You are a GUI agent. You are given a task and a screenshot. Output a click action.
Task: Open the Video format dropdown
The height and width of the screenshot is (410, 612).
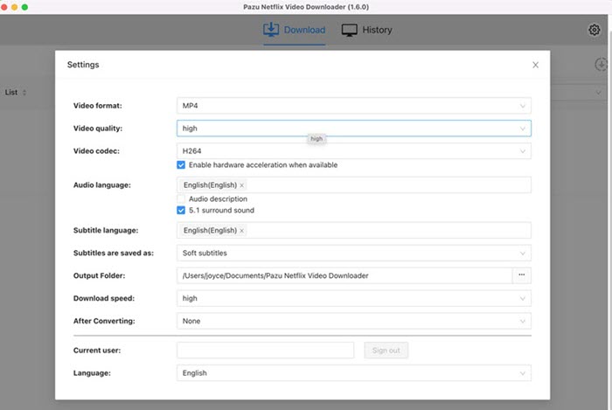(x=353, y=106)
